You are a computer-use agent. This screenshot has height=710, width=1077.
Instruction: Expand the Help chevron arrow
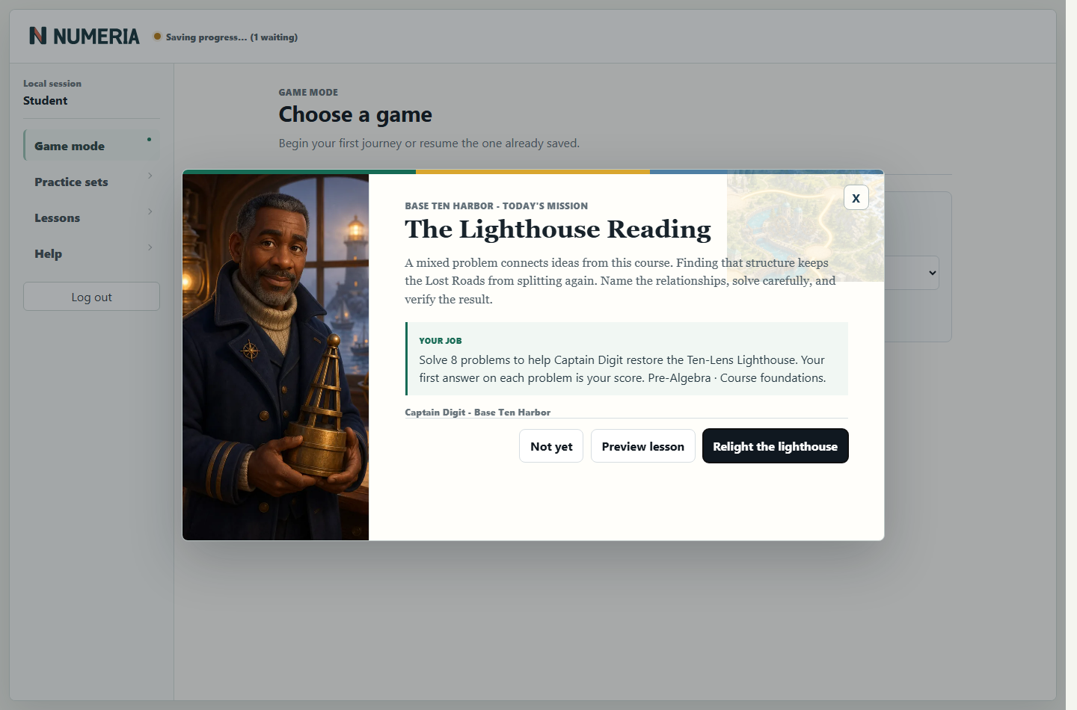point(150,247)
